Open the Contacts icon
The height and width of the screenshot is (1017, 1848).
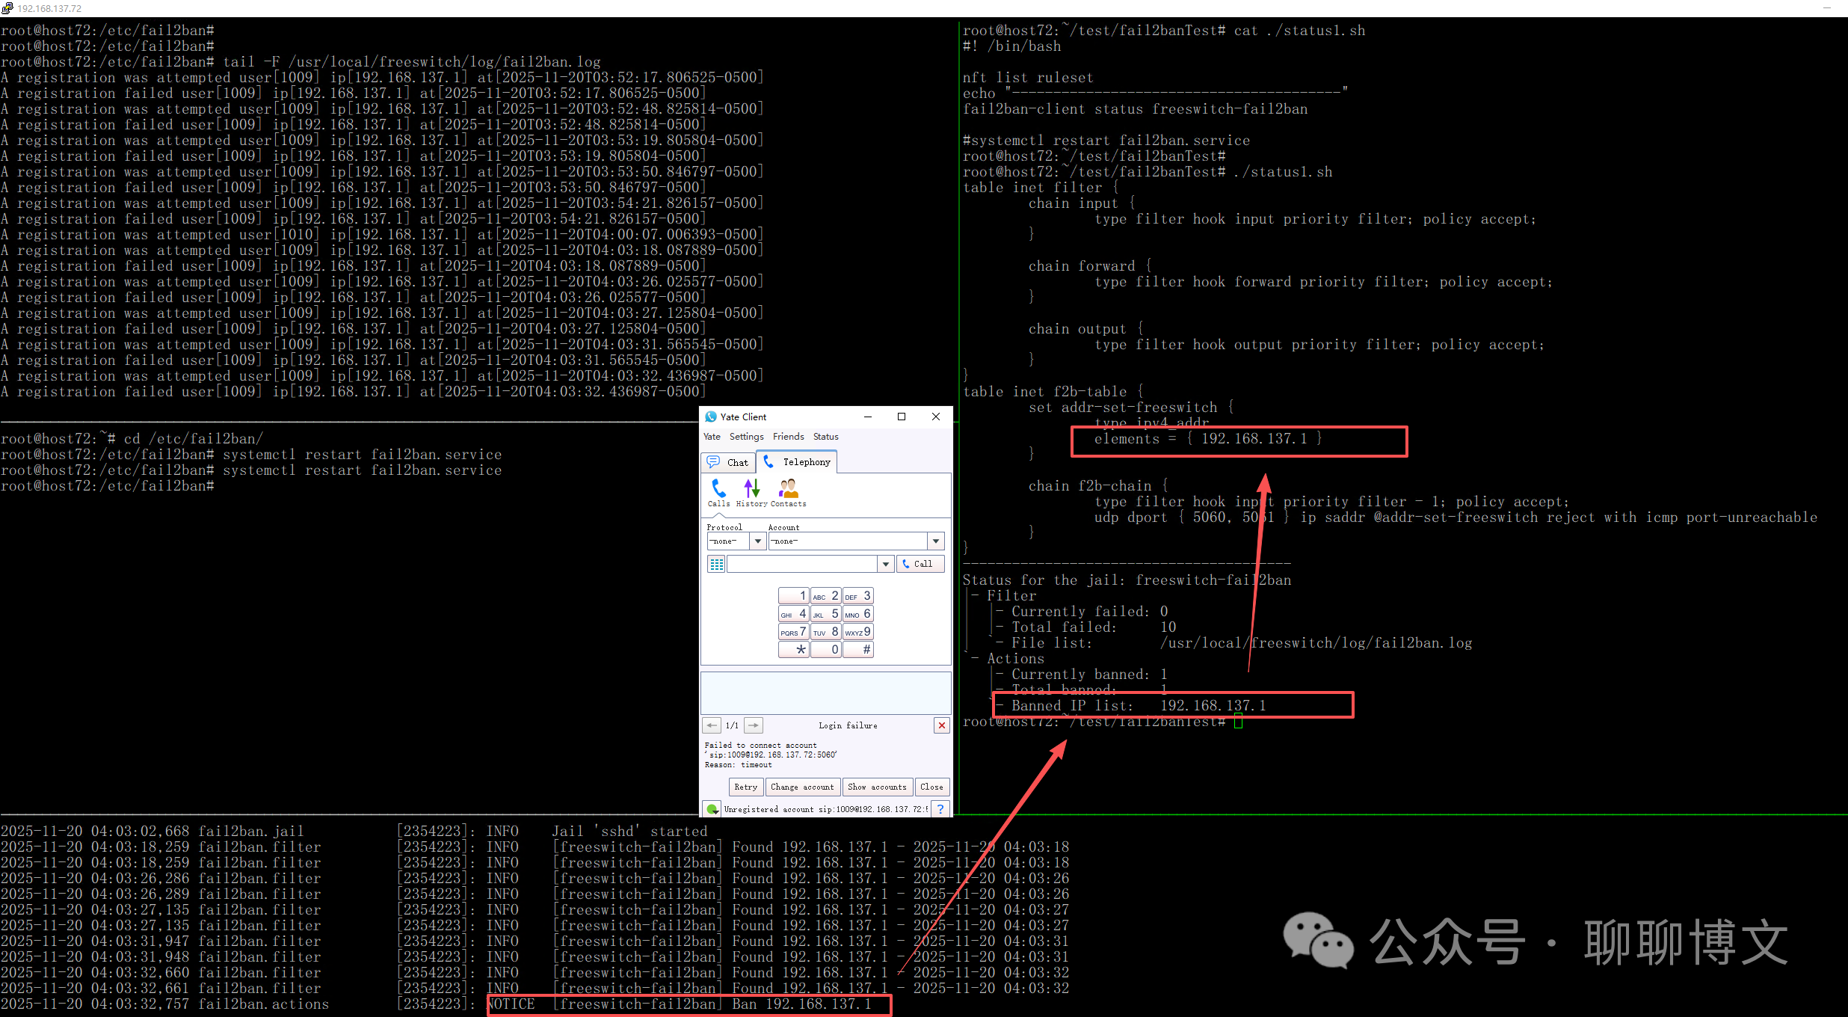pyautogui.click(x=788, y=492)
